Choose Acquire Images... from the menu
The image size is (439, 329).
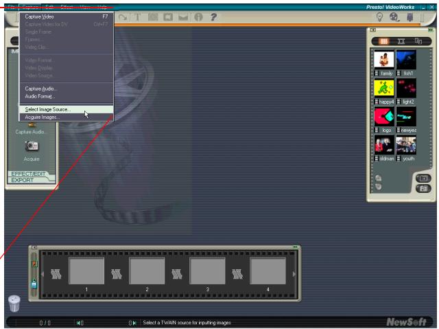click(x=67, y=117)
